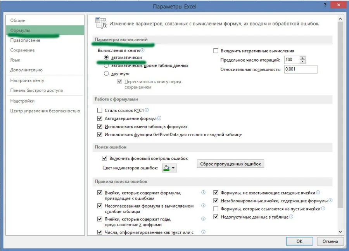Open the Надстройки category
349x251 pixels.
click(x=45, y=101)
